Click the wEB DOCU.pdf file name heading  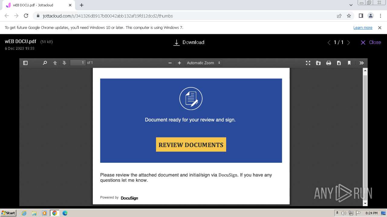pyautogui.click(x=21, y=42)
